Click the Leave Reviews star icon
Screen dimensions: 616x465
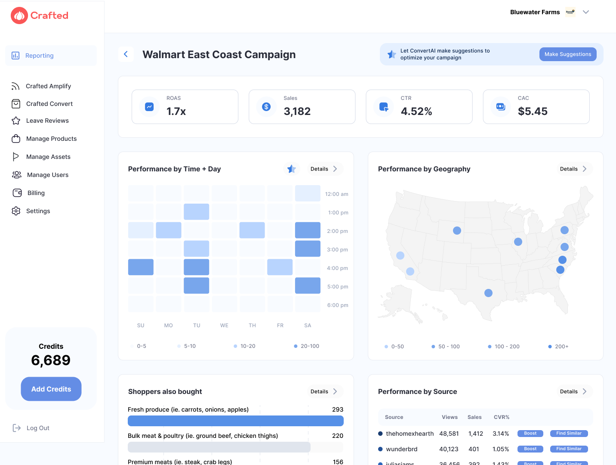[x=16, y=121]
